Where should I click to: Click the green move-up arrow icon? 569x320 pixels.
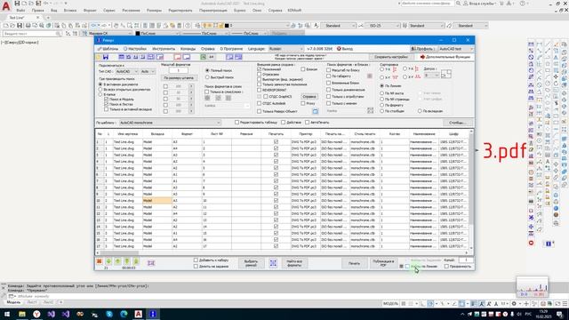(x=117, y=261)
